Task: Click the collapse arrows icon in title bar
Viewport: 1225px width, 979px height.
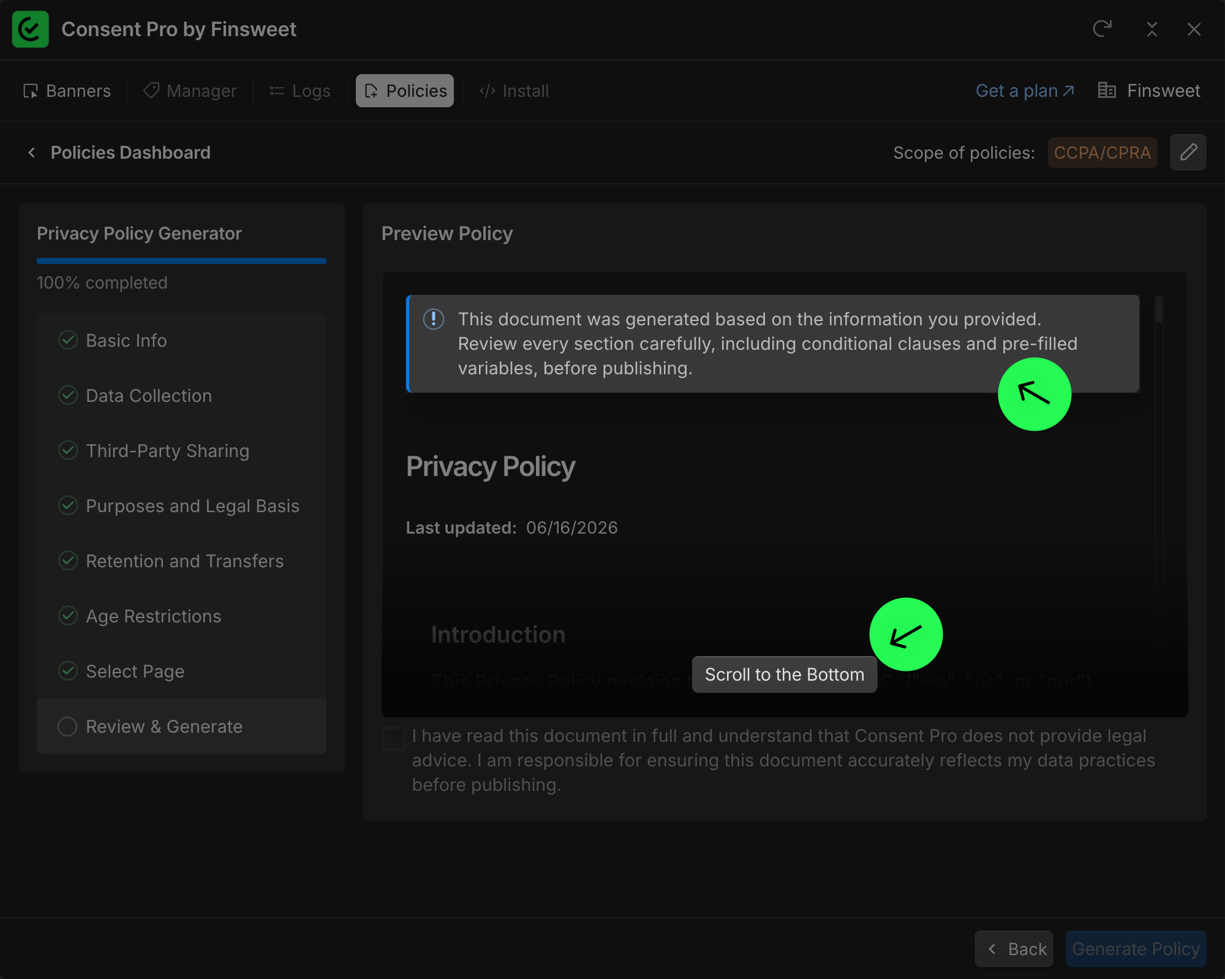Action: (x=1152, y=29)
